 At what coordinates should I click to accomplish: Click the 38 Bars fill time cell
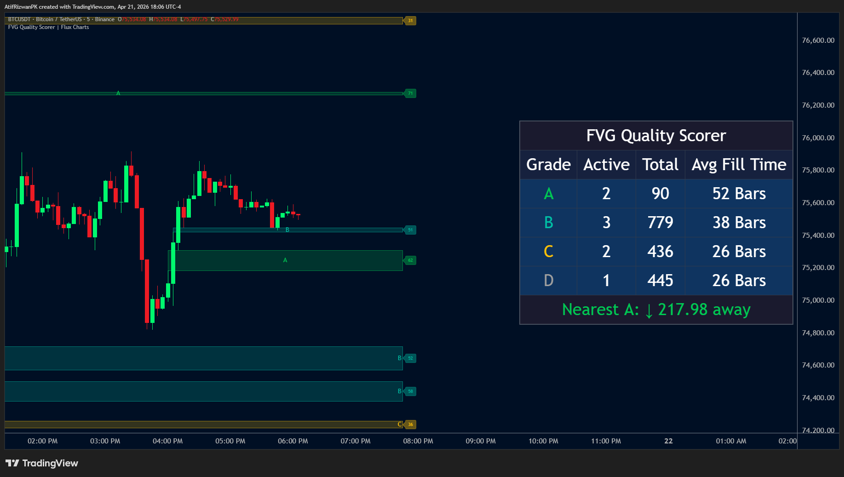click(x=739, y=223)
